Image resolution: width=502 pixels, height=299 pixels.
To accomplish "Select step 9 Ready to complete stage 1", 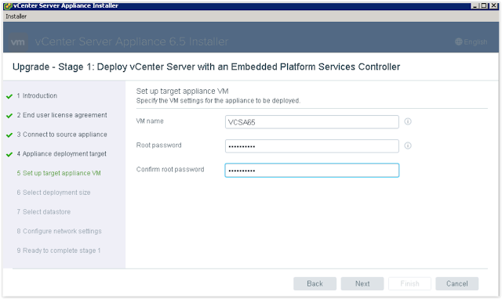I will (x=59, y=250).
